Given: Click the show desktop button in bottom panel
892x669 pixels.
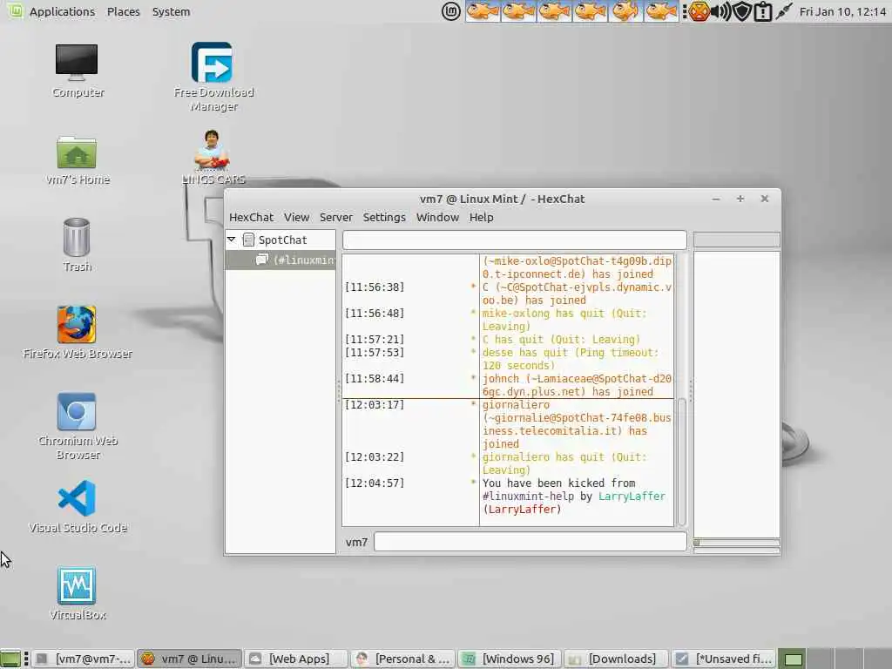Looking at the screenshot, I should 10,659.
